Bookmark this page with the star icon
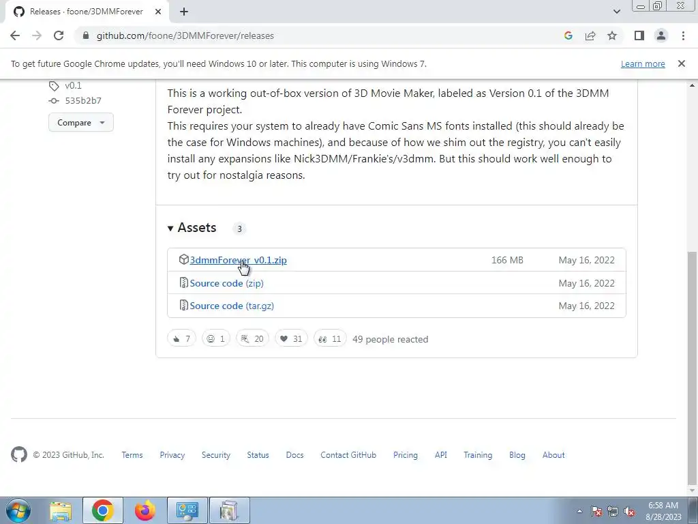Image resolution: width=698 pixels, height=524 pixels. click(612, 35)
